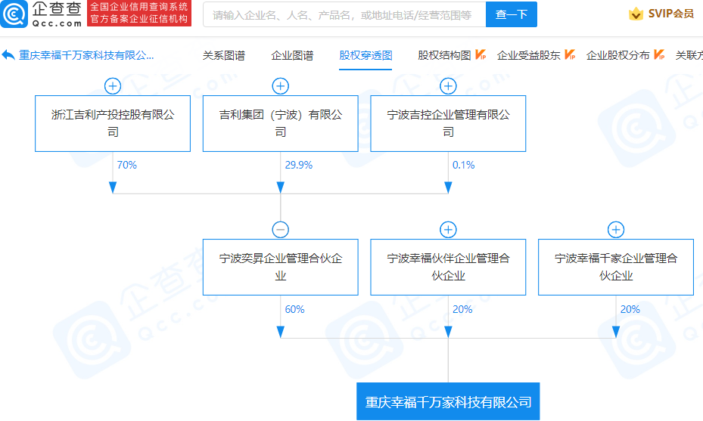The width and height of the screenshot is (703, 421).
Task: Click VIP badge next to 企业股权分布
Action: [659, 55]
